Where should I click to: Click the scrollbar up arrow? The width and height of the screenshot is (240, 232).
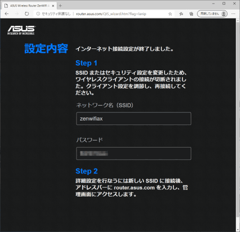coord(238,20)
